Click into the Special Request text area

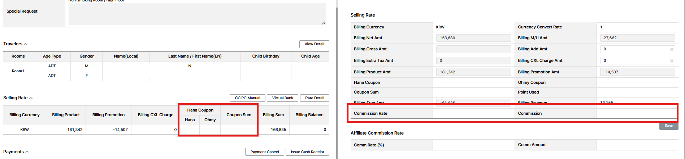(197, 14)
